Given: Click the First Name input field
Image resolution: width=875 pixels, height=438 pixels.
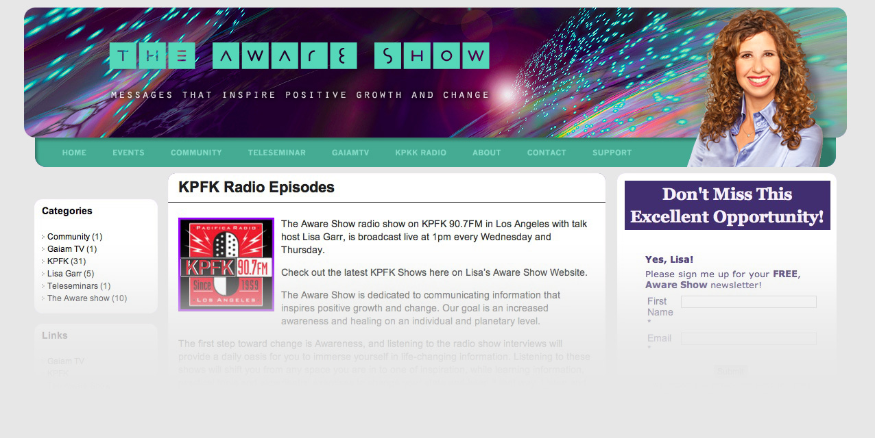Looking at the screenshot, I should [x=749, y=302].
